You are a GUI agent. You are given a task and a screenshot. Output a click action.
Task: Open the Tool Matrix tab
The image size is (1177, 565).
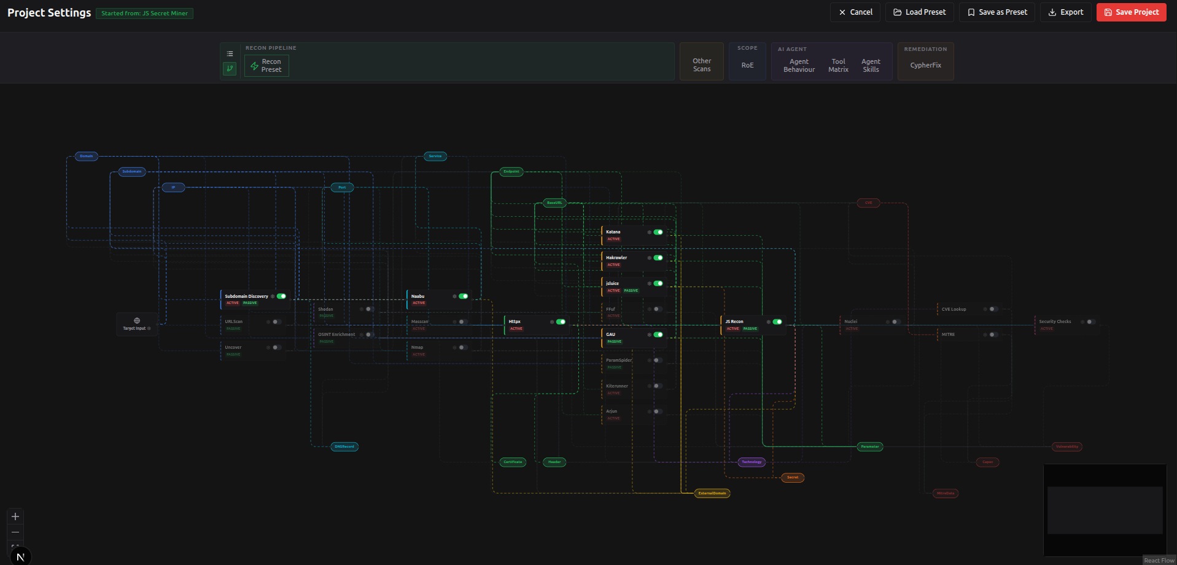tap(838, 66)
